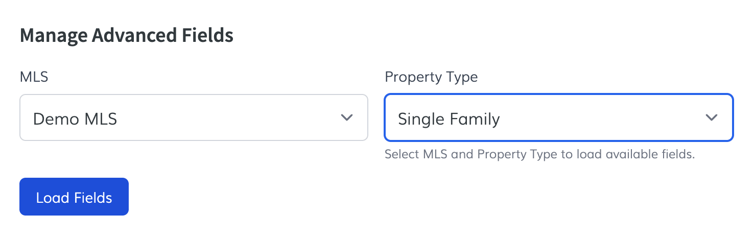Expand the Demo MLS combo box

click(194, 117)
